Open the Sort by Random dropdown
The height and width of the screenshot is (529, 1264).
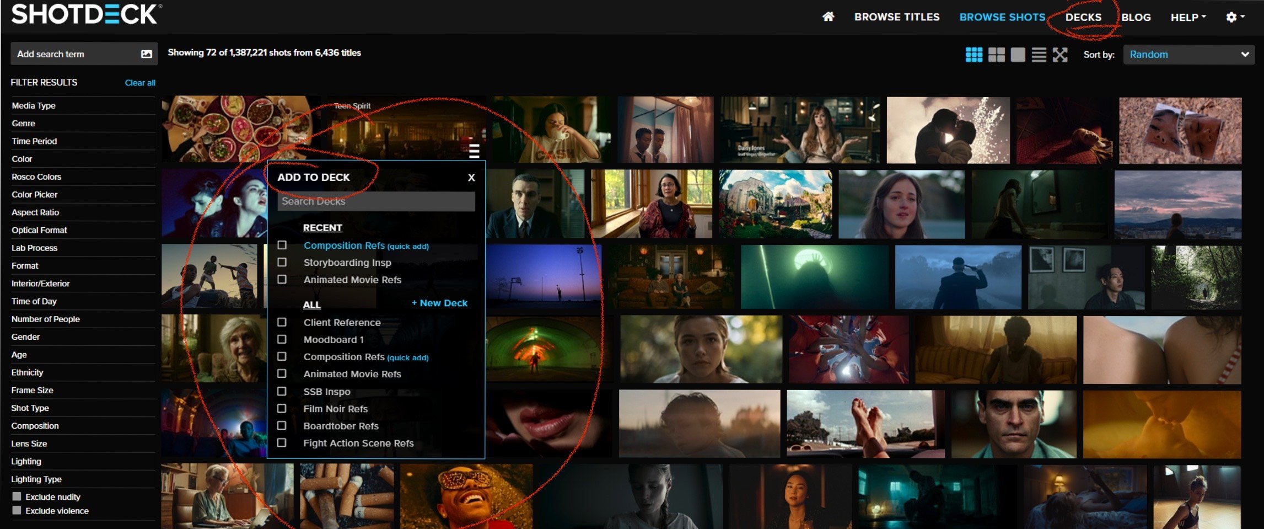(x=1188, y=55)
